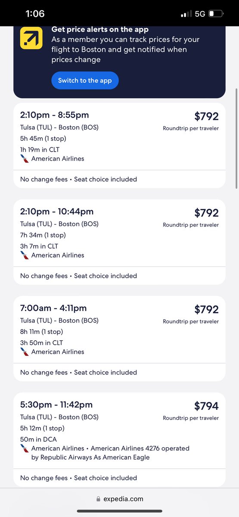Click American Airlines logo on 7:00am flight
The image size is (239, 517).
pyautogui.click(x=25, y=352)
